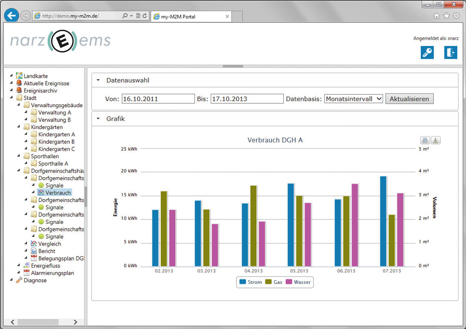Click the Aktualisieren button
Screen dimensions: 466x329
pos(410,99)
